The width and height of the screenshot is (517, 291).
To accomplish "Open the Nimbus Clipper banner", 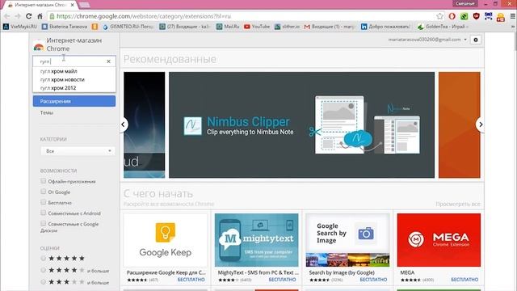I will (x=301, y=124).
